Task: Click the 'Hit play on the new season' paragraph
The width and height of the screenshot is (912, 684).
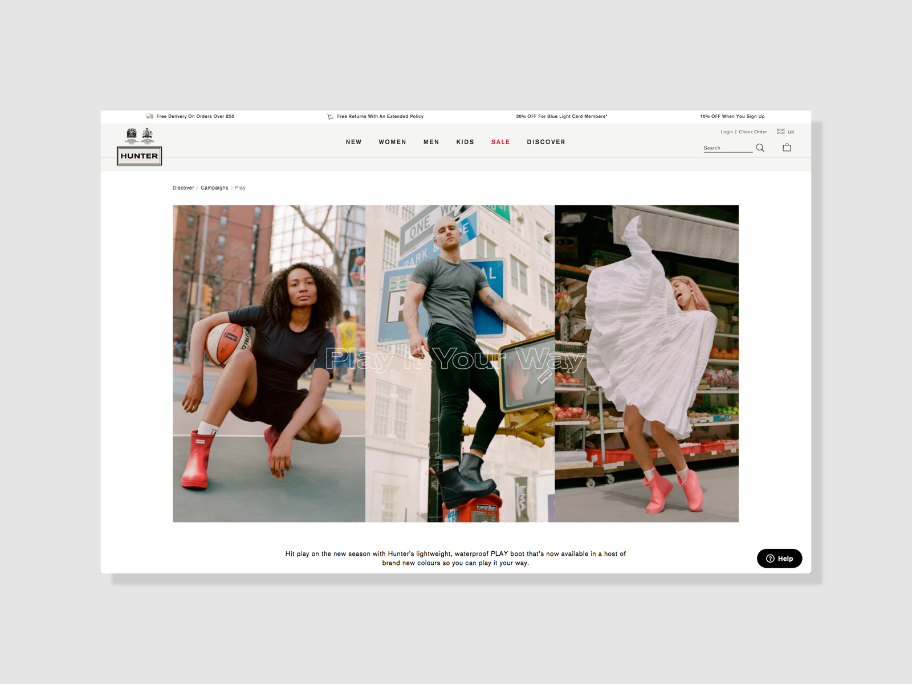Action: 455,558
